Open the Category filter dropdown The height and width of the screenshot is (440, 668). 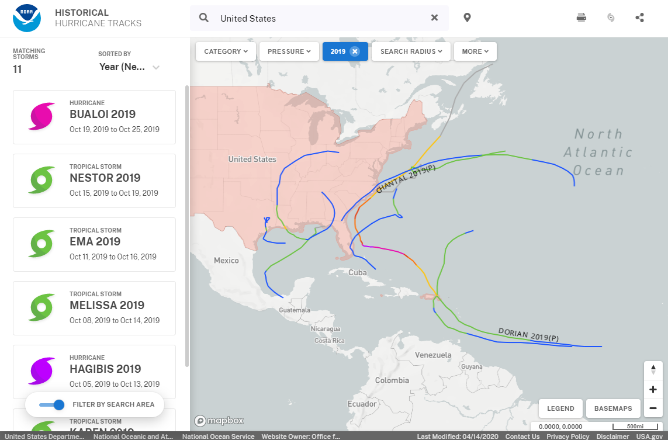[226, 51]
